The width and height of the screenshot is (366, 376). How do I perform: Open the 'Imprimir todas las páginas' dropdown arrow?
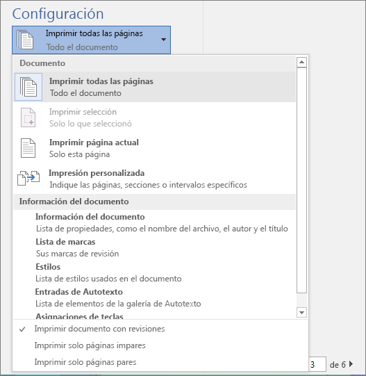(x=163, y=40)
